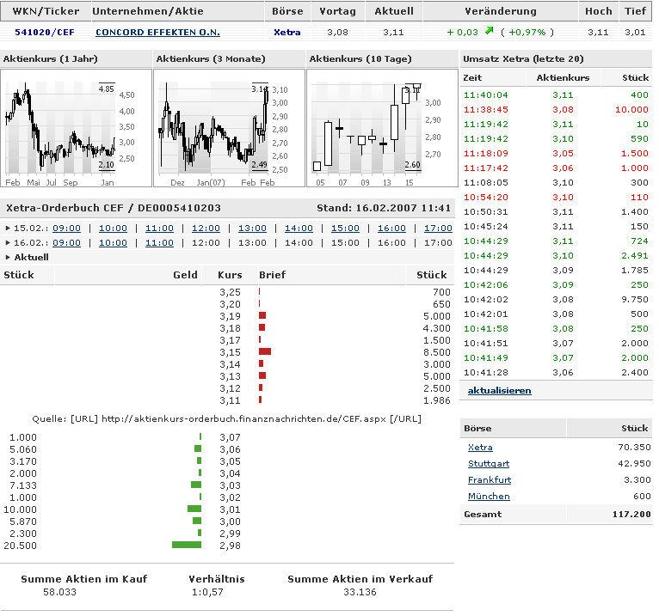The width and height of the screenshot is (659, 616).
Task: Click the Zeit header in Umsatz table
Action: 472,77
